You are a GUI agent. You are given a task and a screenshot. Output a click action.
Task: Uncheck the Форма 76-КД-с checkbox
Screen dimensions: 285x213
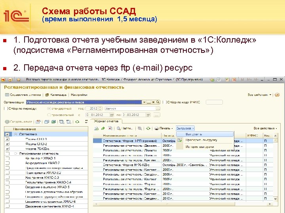coord(7,149)
